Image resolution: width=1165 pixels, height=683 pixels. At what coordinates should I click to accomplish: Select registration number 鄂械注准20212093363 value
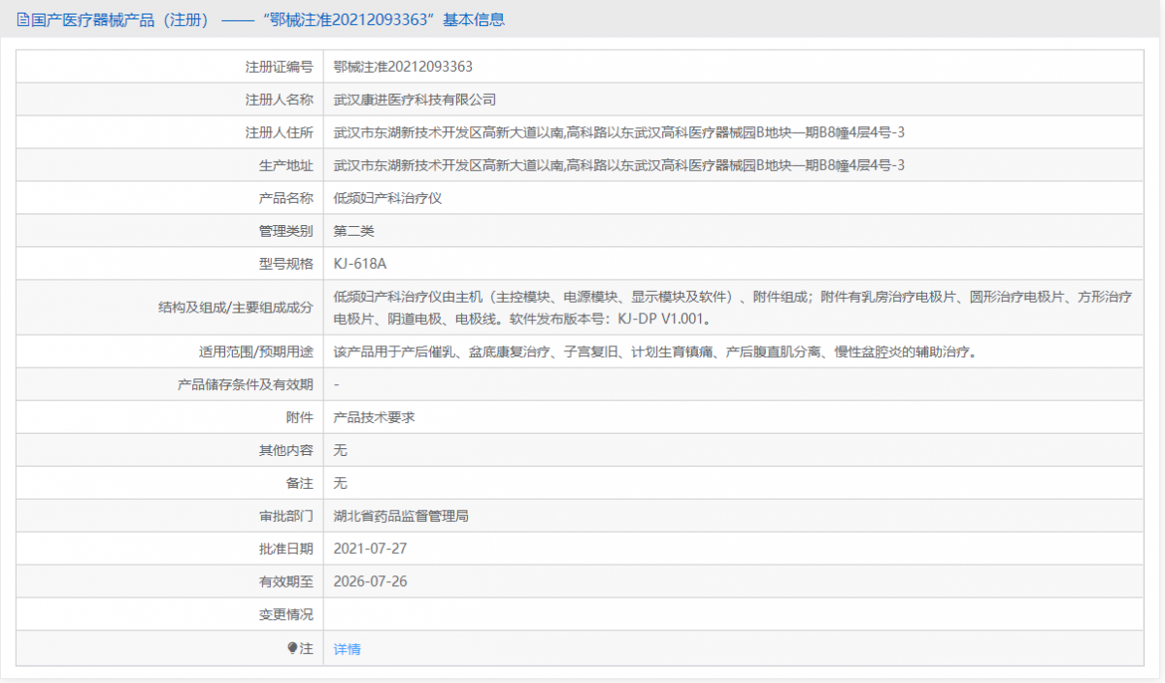point(403,67)
